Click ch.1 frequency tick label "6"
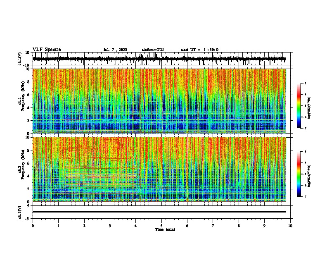This screenshot has height=253, width=327. (29, 95)
